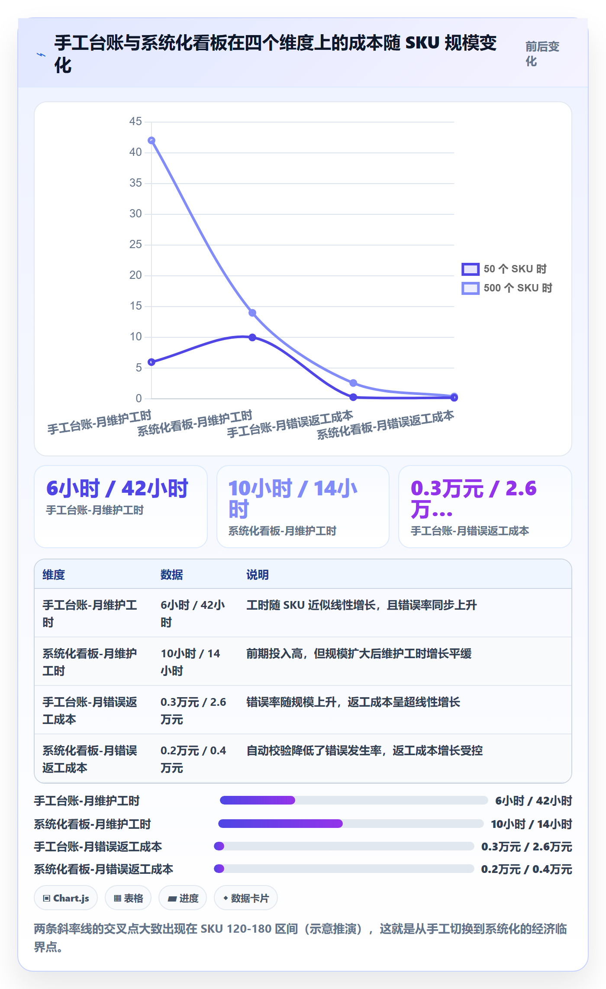Click the 50 SKU point at value 6

[151, 362]
